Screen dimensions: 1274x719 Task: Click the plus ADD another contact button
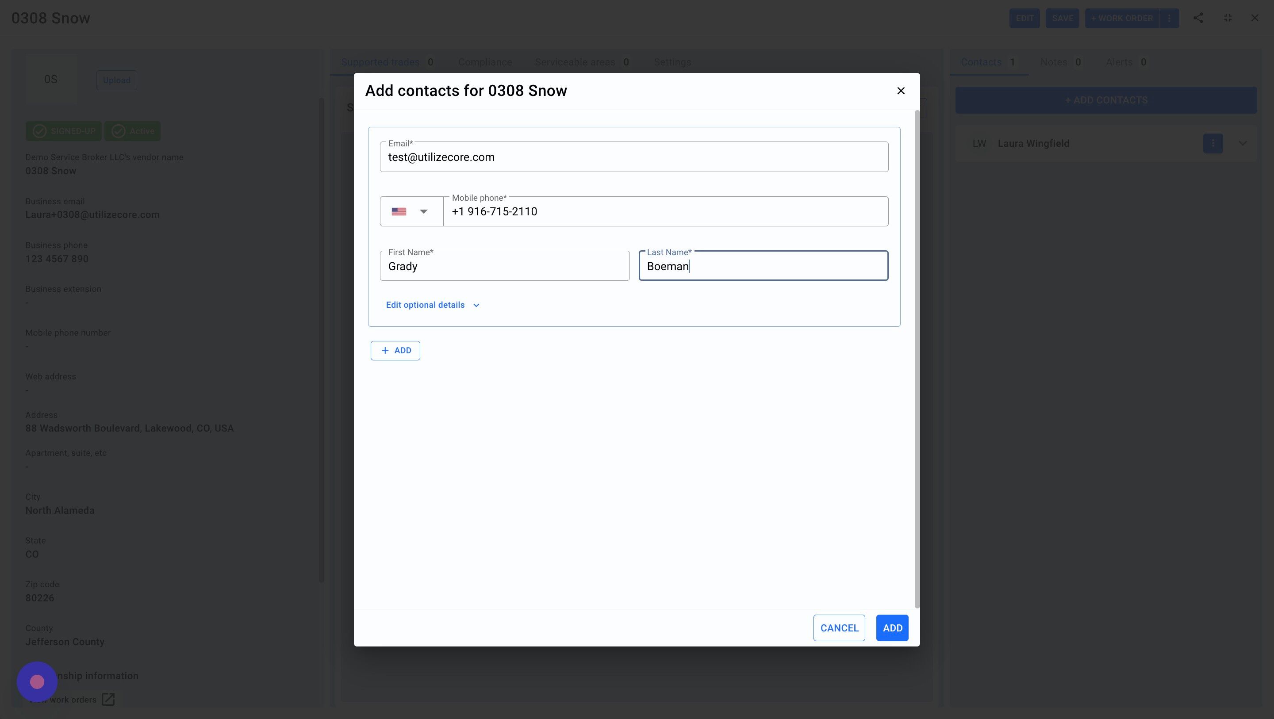click(395, 351)
